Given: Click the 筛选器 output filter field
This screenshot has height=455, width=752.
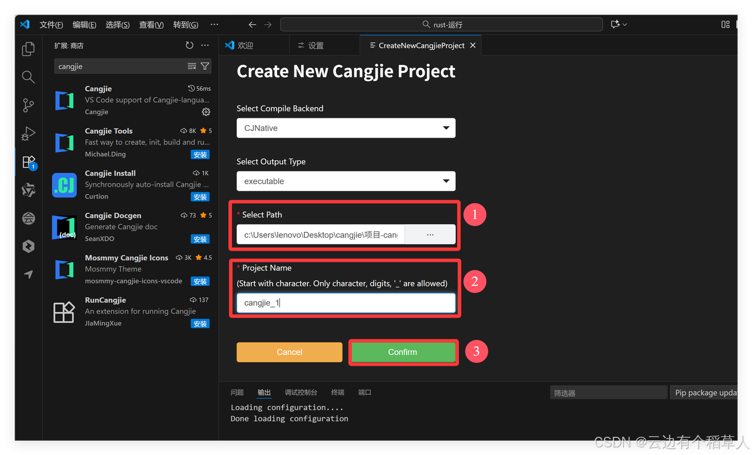Looking at the screenshot, I should click(x=608, y=393).
